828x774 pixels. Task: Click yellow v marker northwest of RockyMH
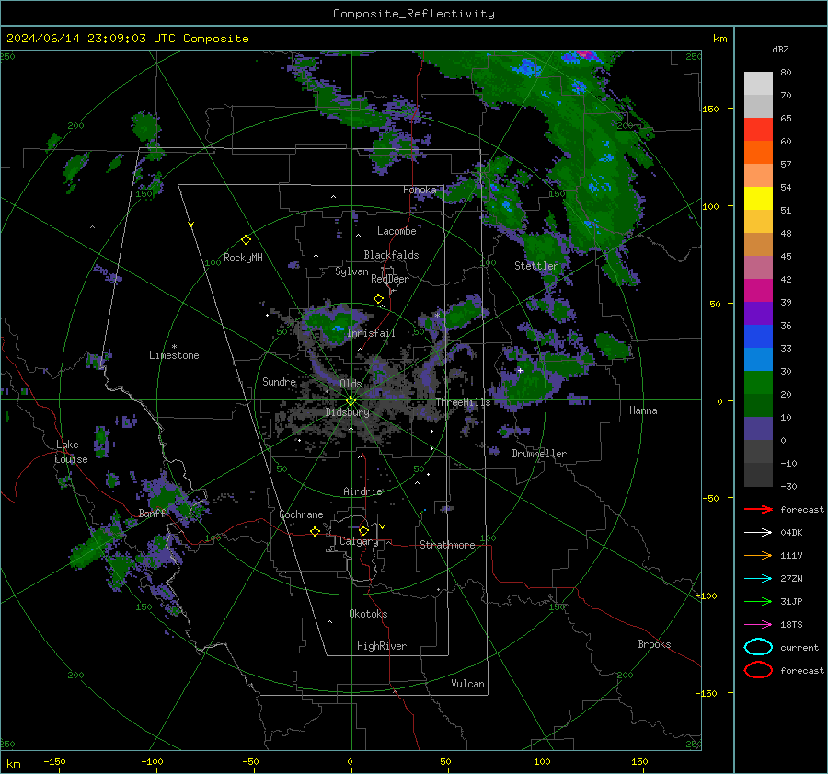tap(191, 225)
